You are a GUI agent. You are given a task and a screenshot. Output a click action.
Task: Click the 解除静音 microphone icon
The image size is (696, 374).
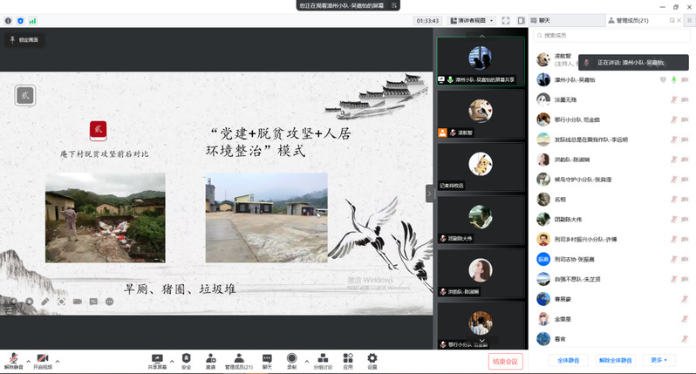[13, 357]
